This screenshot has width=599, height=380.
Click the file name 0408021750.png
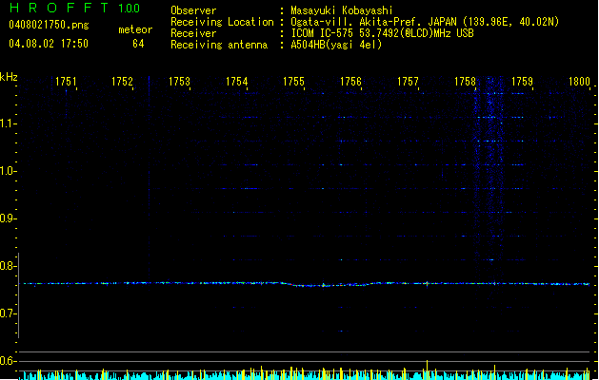coord(49,25)
